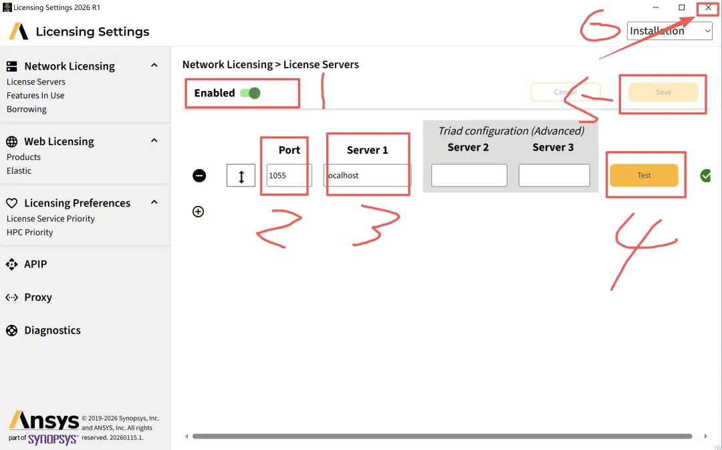Open Elastic under Web Licensing
Screen dimensions: 722x450
click(19, 171)
